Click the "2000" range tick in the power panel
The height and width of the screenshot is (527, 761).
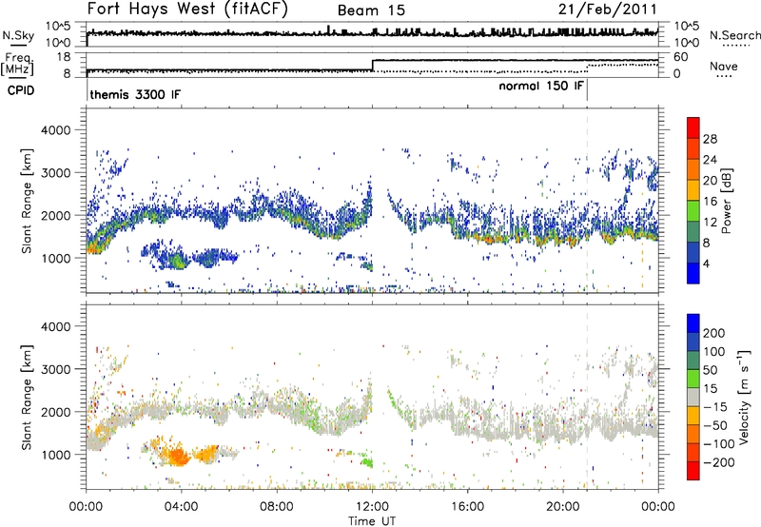tap(55, 215)
